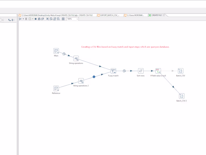Image resolution: width=206 pixels, height=155 pixels.
Task: Toggle the hop between Main and String operations
Action: coord(64,53)
